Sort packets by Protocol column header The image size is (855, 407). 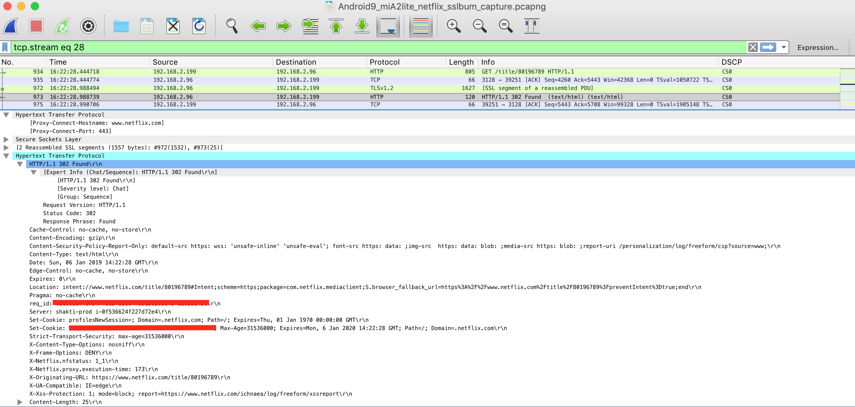[384, 62]
